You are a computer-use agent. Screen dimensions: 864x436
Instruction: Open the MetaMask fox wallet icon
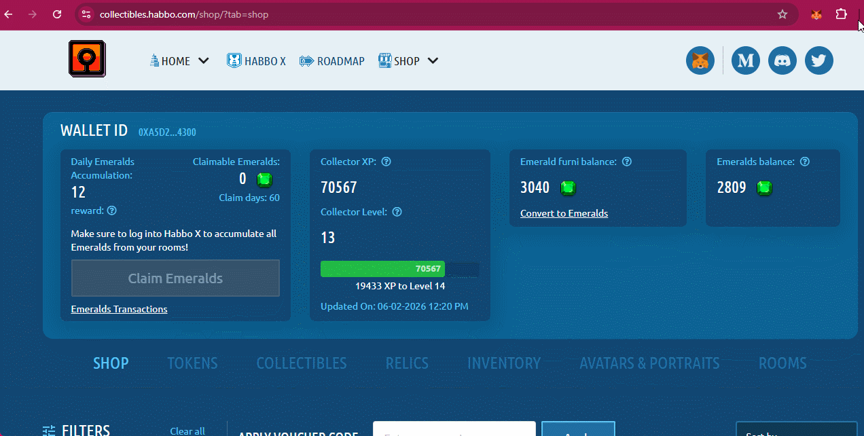pos(700,61)
